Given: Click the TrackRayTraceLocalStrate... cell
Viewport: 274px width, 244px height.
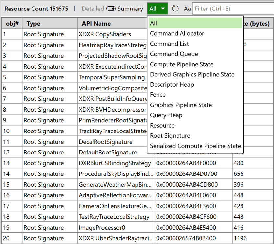Looking at the screenshot, I should (x=113, y=131).
